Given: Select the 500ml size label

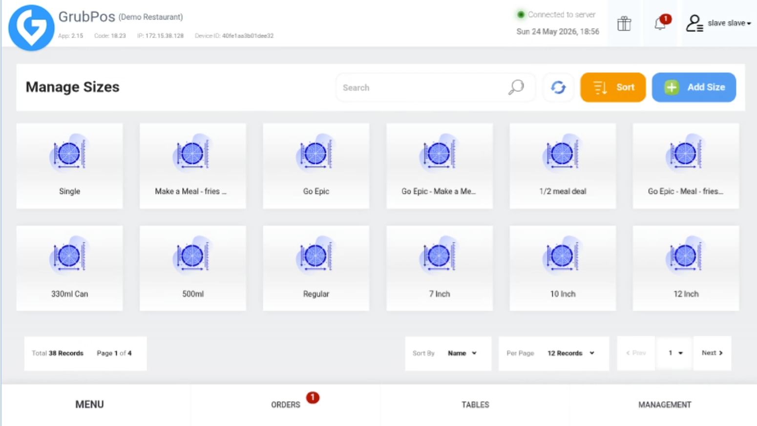Looking at the screenshot, I should tap(193, 294).
